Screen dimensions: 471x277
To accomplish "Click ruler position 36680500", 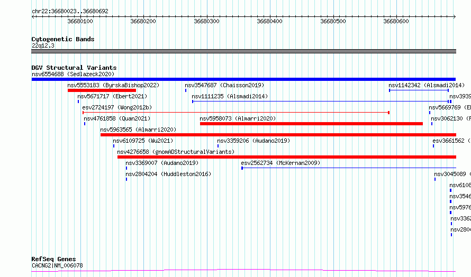I will (333, 21).
